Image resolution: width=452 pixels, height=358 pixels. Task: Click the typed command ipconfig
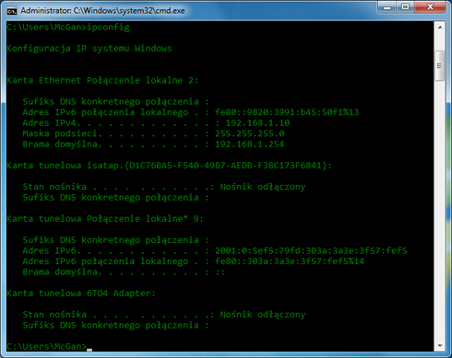click(108, 28)
